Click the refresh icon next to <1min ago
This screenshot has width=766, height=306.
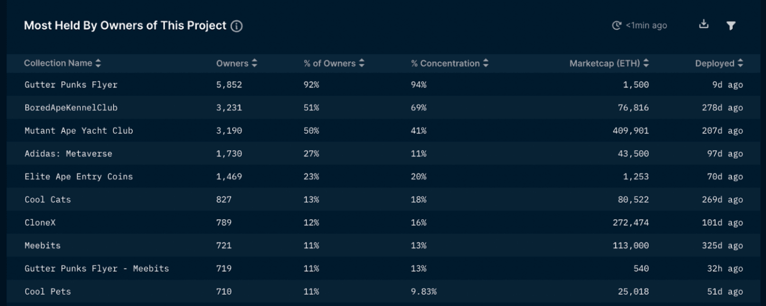point(617,25)
